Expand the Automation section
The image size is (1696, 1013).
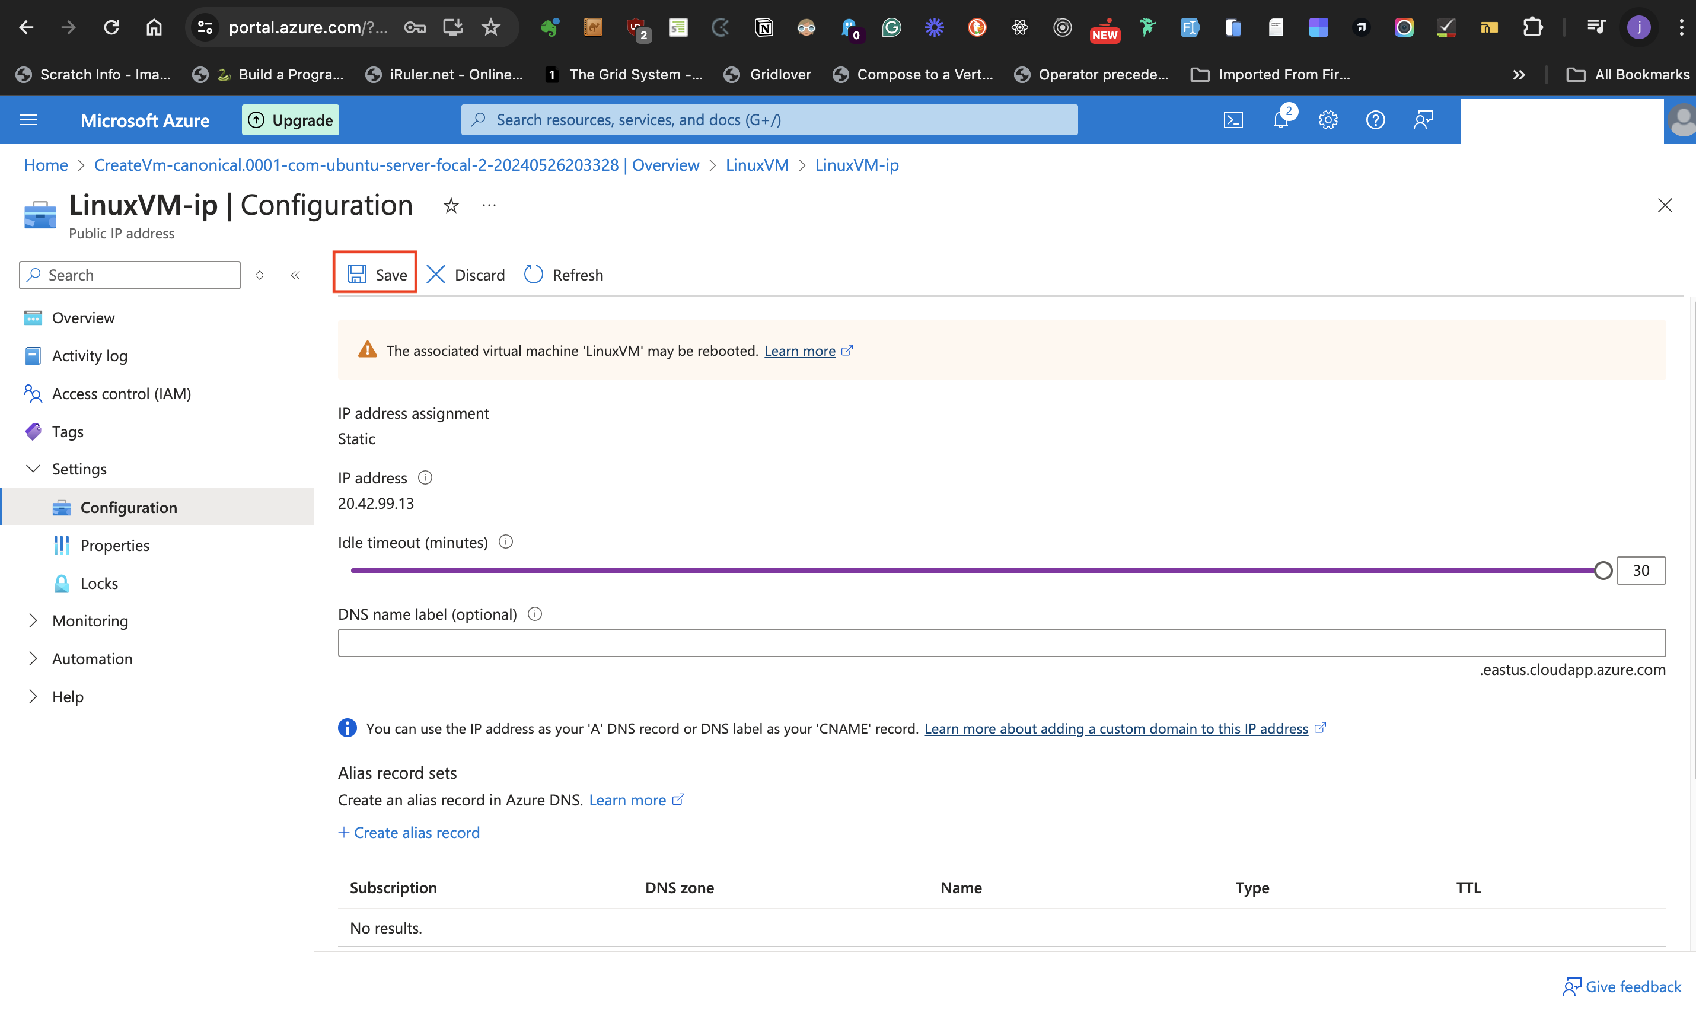pyautogui.click(x=33, y=658)
